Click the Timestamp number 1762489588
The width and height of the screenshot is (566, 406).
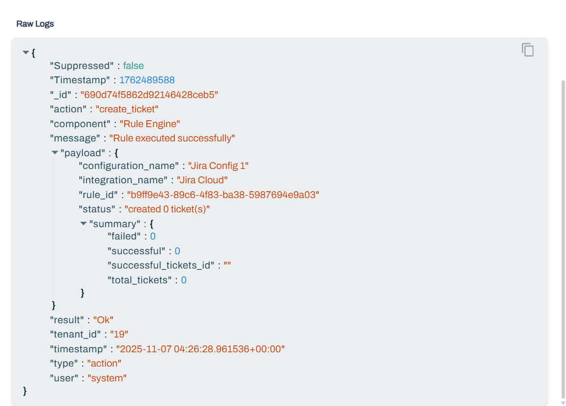tap(147, 80)
